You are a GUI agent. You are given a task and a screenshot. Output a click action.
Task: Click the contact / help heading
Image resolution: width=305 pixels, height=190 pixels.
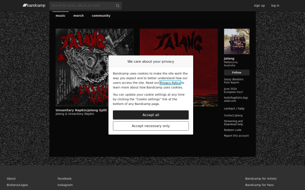coord(234,108)
